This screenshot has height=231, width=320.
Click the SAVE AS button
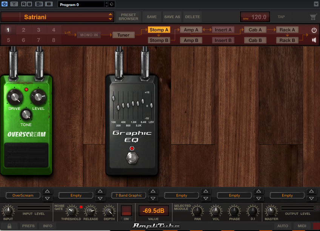172,17
